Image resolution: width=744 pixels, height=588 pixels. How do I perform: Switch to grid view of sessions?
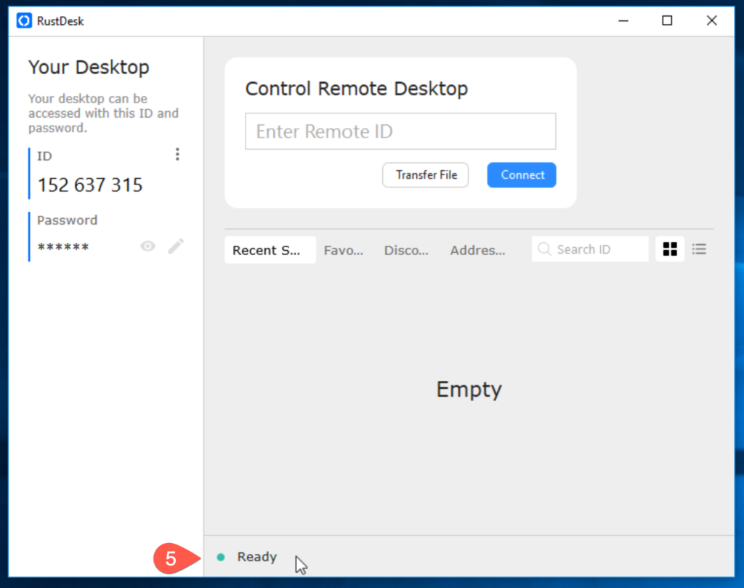pos(670,249)
